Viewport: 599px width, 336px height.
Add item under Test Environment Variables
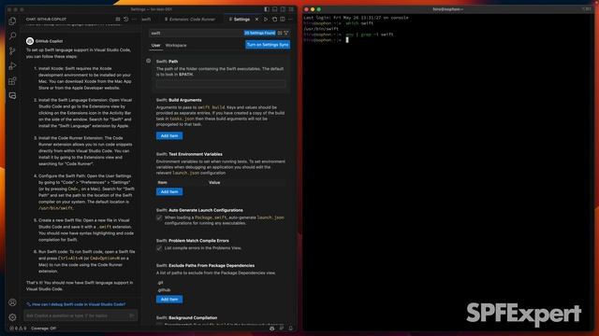click(169, 191)
